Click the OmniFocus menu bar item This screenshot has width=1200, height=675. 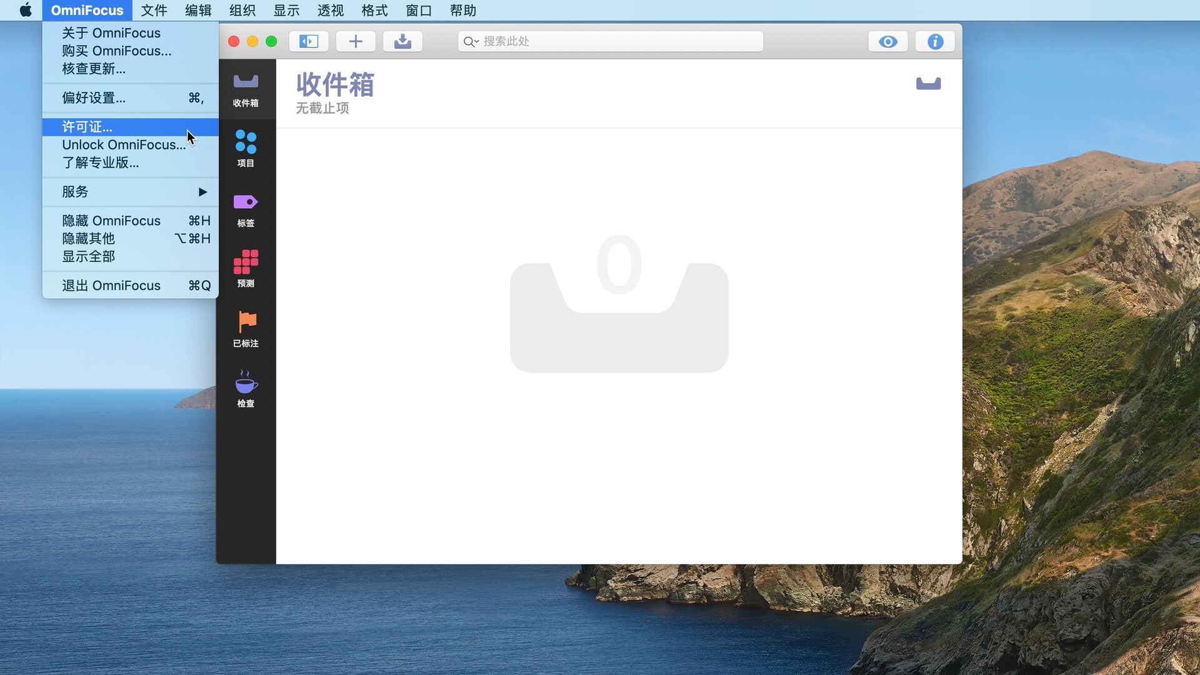click(87, 10)
